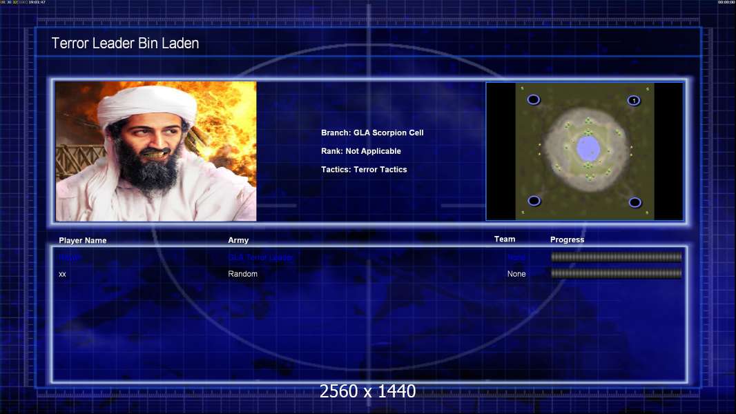Click the GLA Terror Leader row progress bar
The height and width of the screenshot is (414, 736).
point(617,257)
